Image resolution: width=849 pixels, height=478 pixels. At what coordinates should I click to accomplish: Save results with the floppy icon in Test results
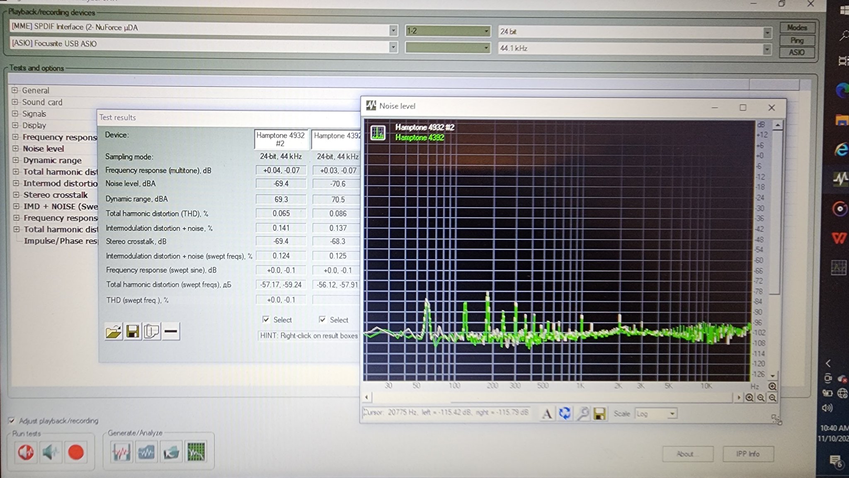pyautogui.click(x=133, y=331)
